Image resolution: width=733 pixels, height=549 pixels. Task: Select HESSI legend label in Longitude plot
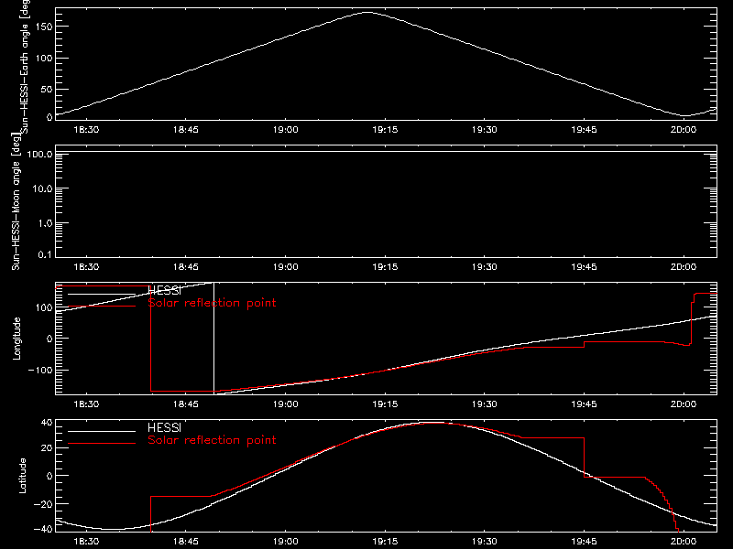tap(164, 290)
